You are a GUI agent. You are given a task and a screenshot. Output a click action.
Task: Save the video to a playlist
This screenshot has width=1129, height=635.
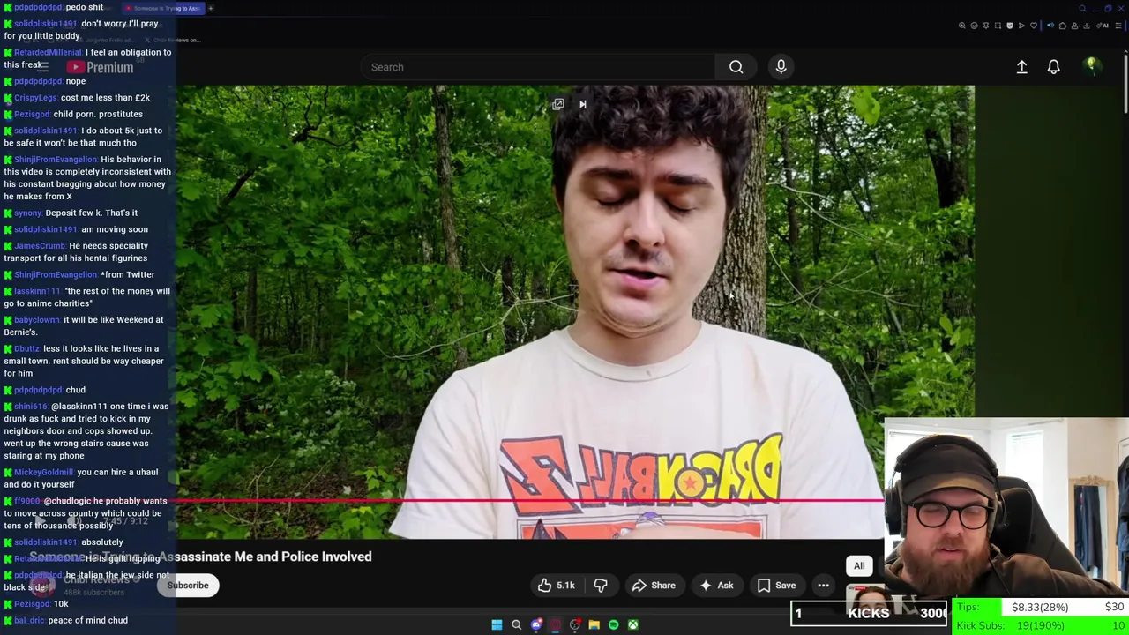pyautogui.click(x=776, y=586)
